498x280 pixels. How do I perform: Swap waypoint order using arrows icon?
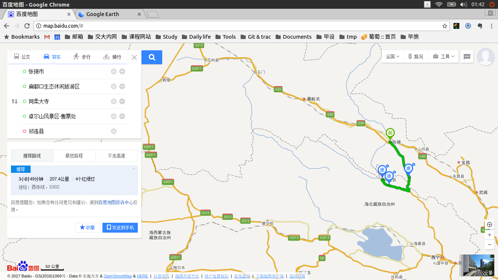coord(15,101)
